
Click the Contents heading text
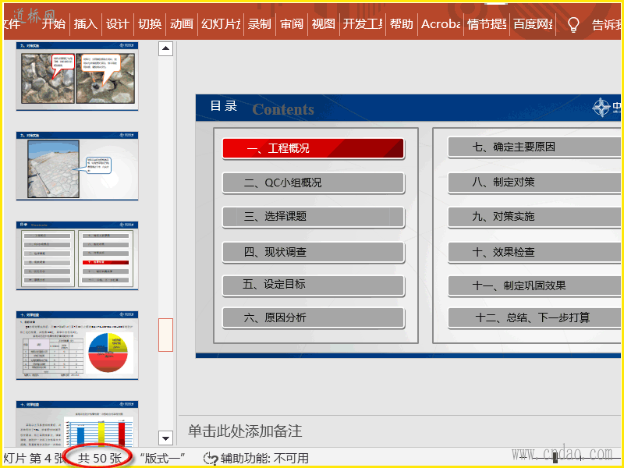283,109
